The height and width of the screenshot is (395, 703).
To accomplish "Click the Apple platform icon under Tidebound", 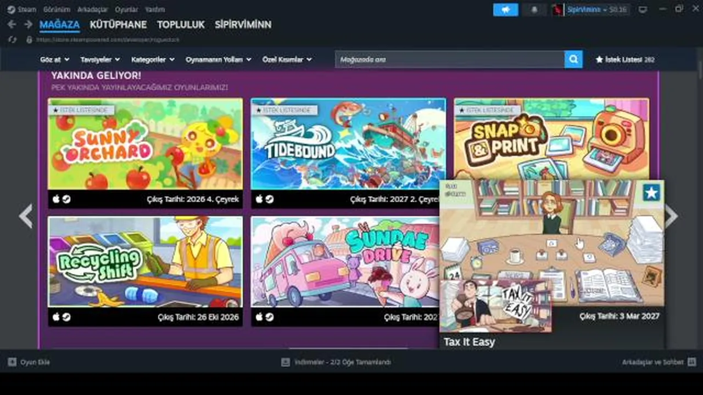I will pos(259,199).
